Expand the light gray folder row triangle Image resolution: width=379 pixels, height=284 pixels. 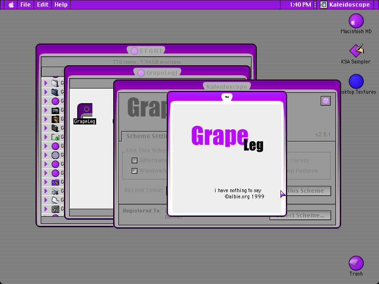point(45,83)
